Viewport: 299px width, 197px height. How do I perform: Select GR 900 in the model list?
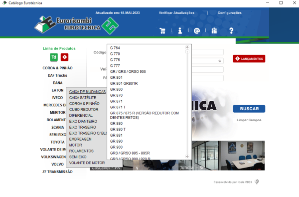pos(116,147)
